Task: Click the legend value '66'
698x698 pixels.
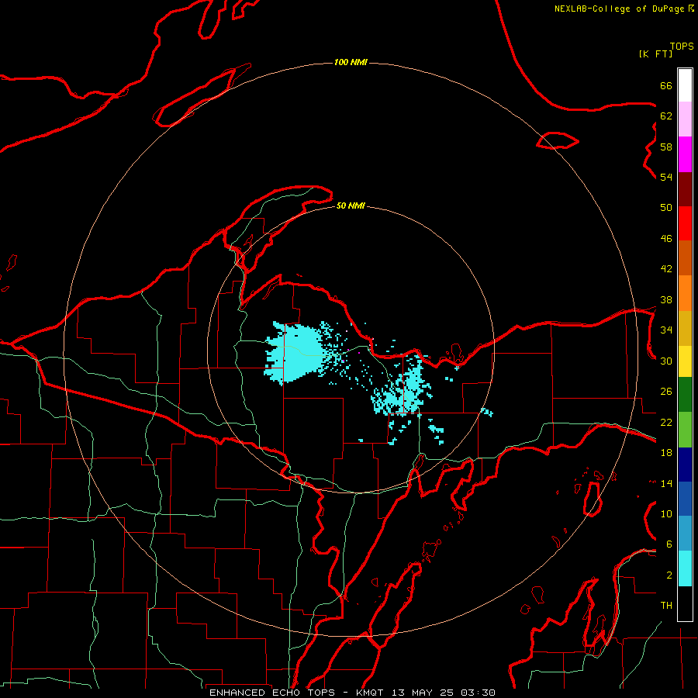Action: 666,85
